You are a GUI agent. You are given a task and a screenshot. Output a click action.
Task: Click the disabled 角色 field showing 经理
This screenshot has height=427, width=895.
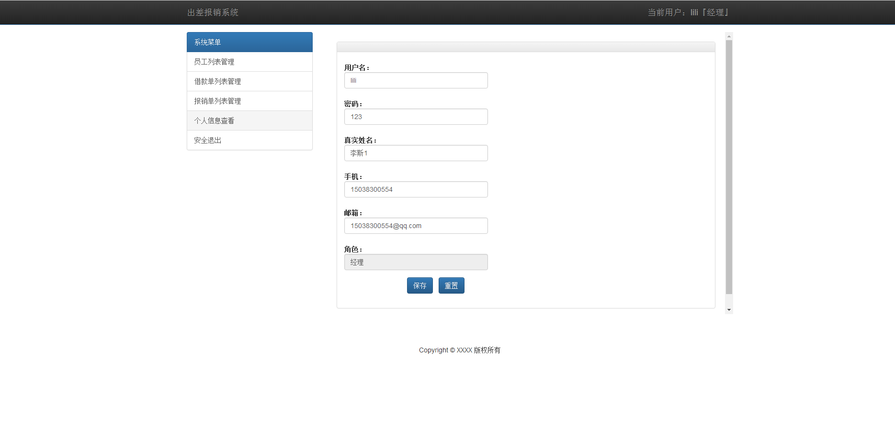pos(416,262)
